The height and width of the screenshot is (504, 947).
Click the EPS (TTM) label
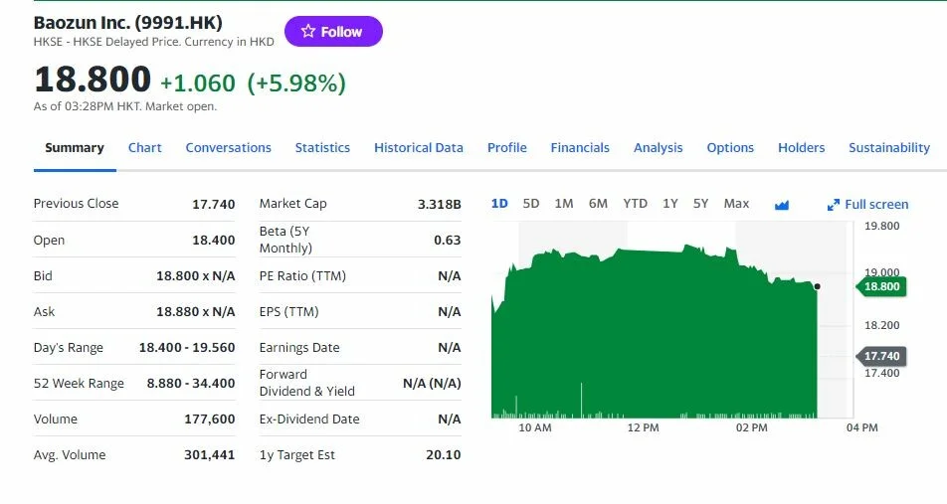pyautogui.click(x=288, y=312)
